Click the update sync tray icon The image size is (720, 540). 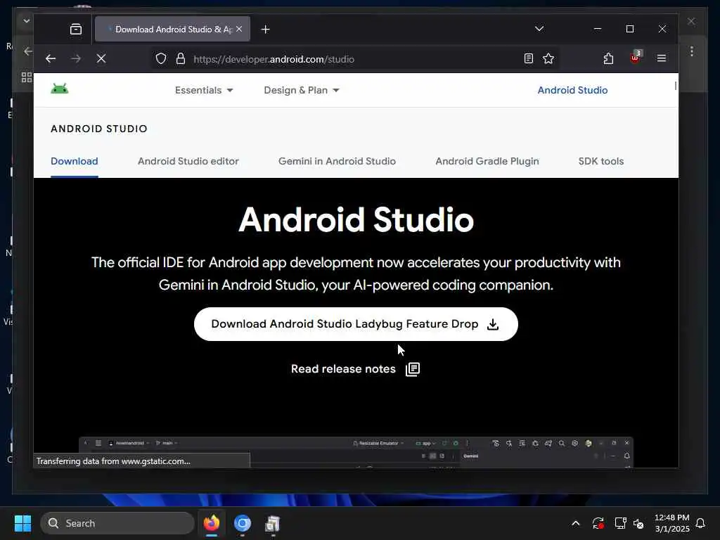click(x=598, y=523)
